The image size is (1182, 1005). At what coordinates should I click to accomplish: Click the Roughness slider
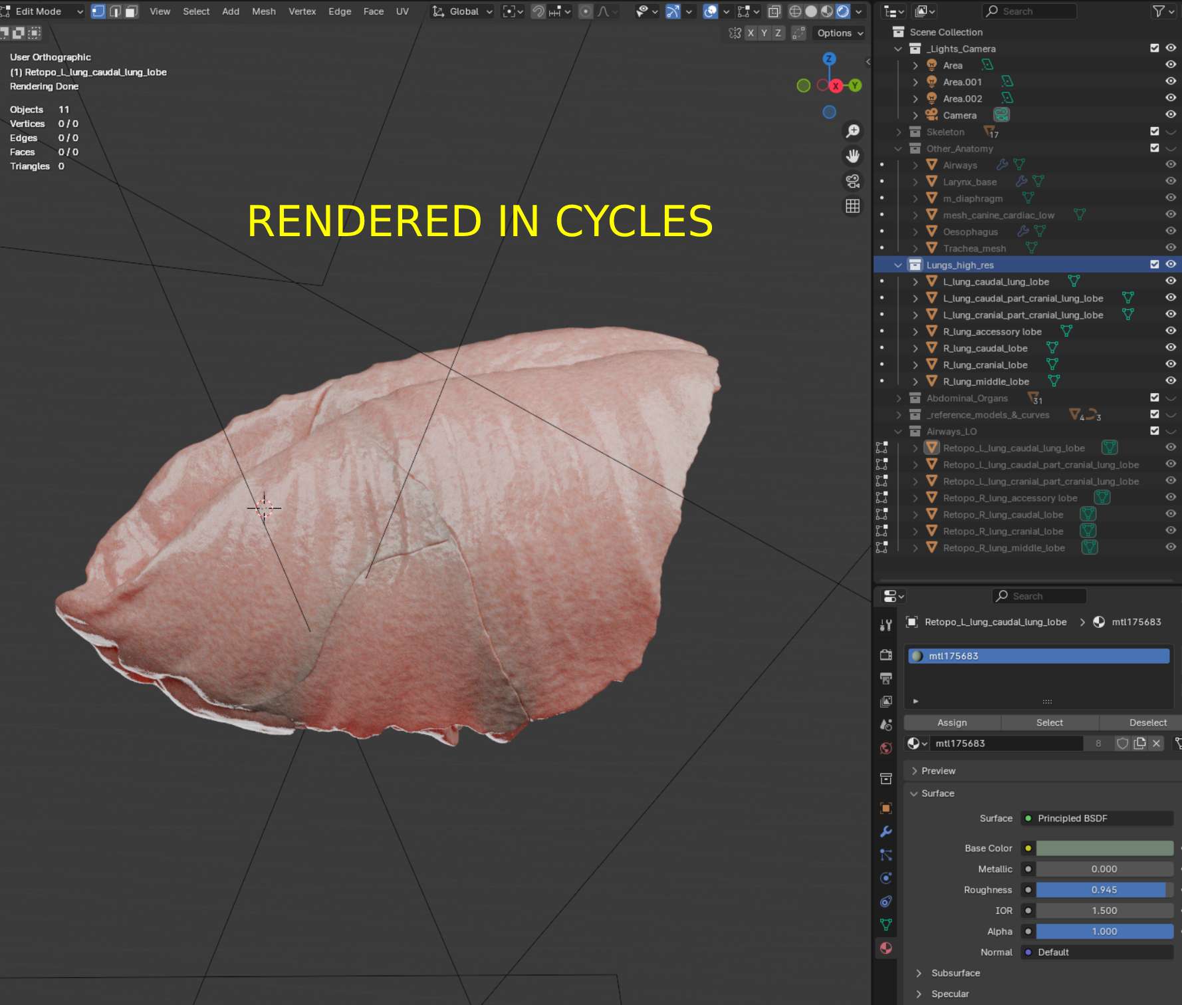point(1105,890)
